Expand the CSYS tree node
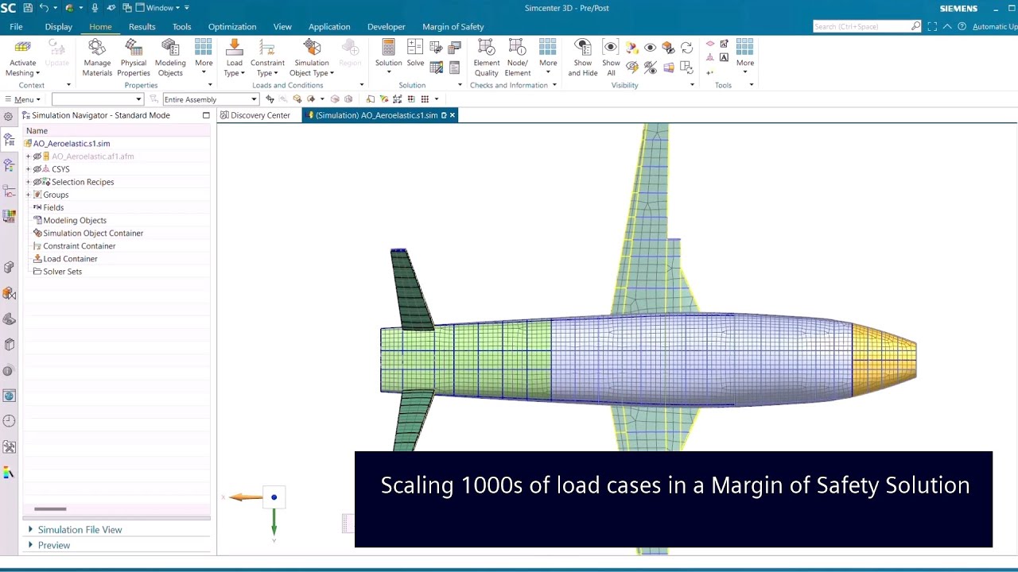1018x572 pixels. 28,169
